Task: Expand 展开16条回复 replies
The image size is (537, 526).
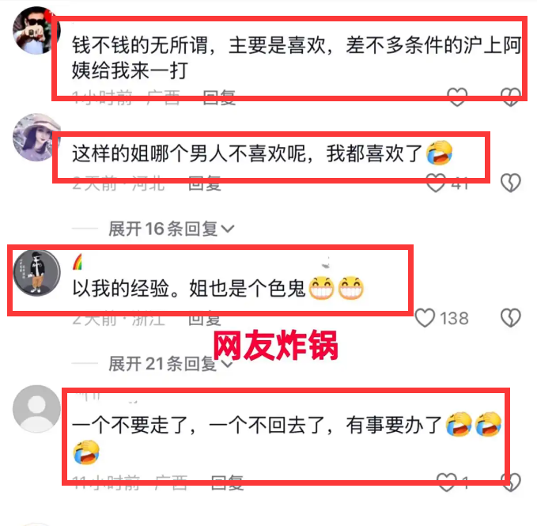Action: 172,229
